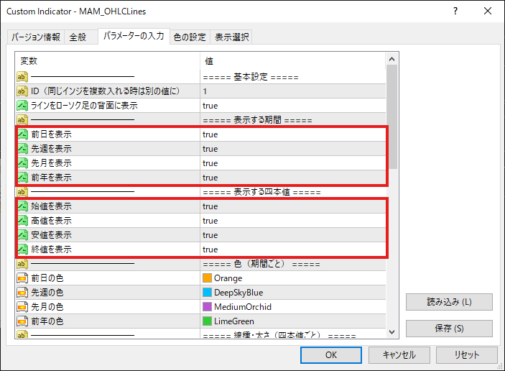Toggle the true value for 先週を表示

[292, 149]
